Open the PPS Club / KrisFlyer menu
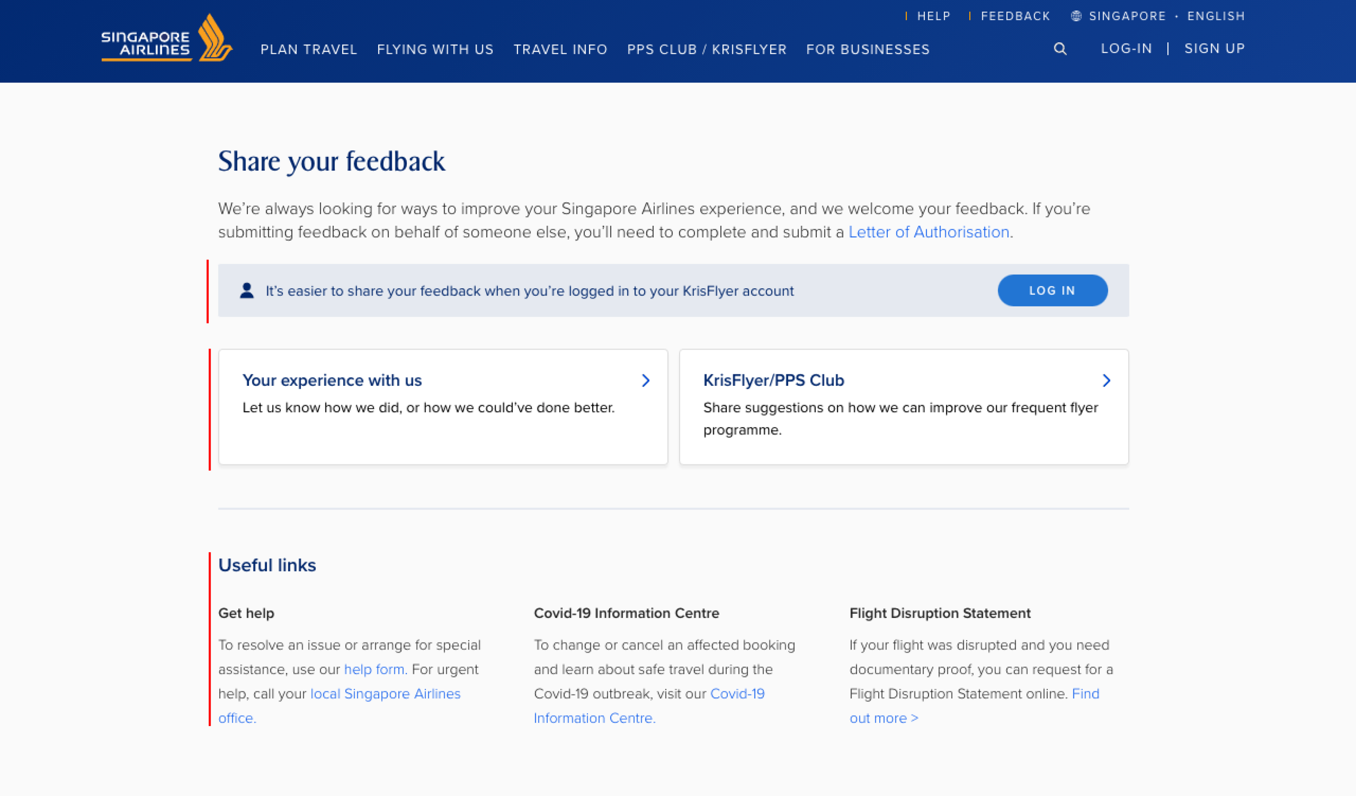Viewport: 1356px width, 796px height. [707, 49]
